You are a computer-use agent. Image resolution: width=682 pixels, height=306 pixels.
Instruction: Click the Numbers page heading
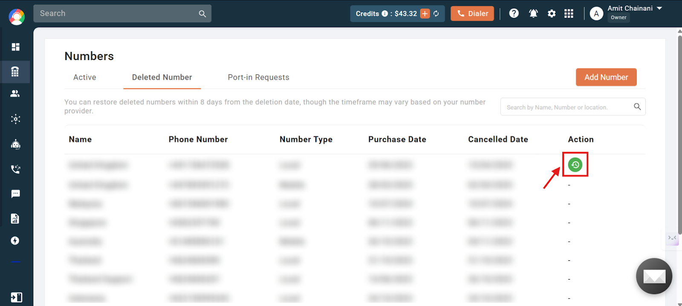[x=89, y=56]
